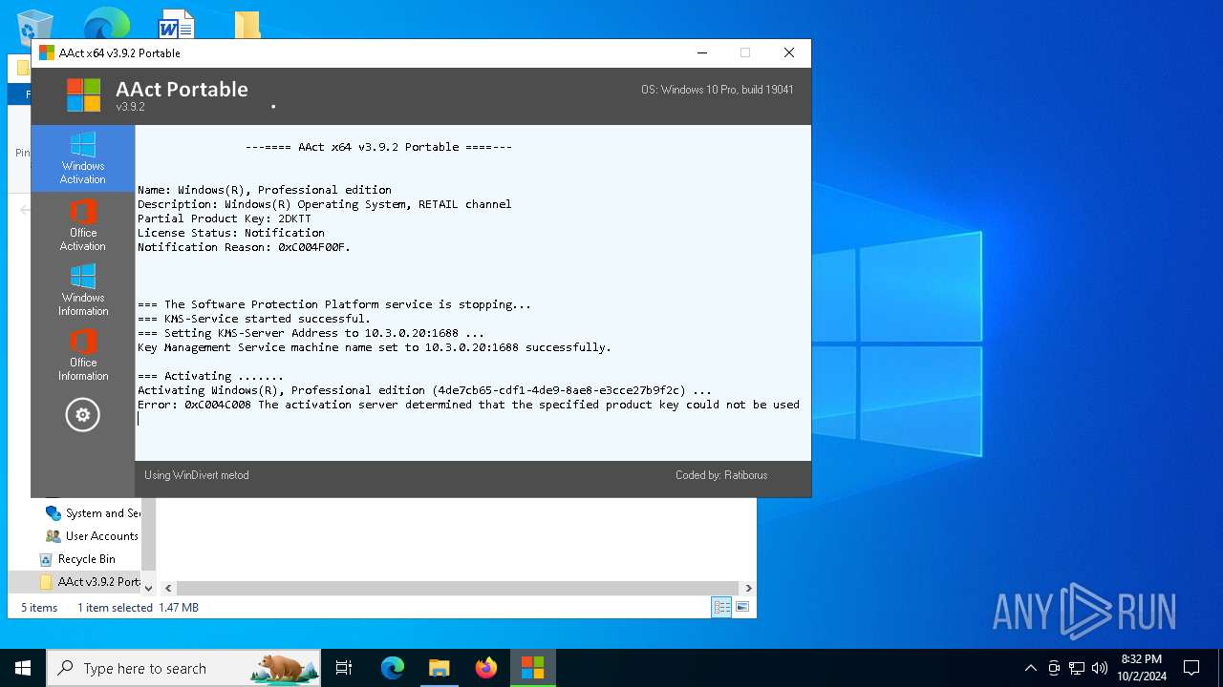Click Explorer horizontal scrollbar track
This screenshot has height=687, width=1223.
[x=458, y=589]
